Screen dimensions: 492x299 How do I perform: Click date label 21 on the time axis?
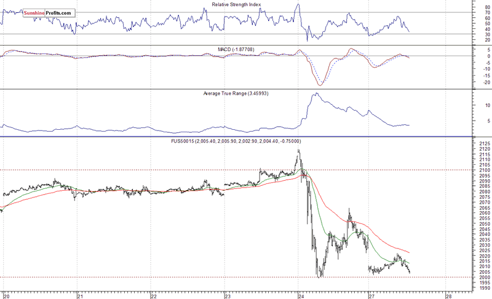coord(80,294)
